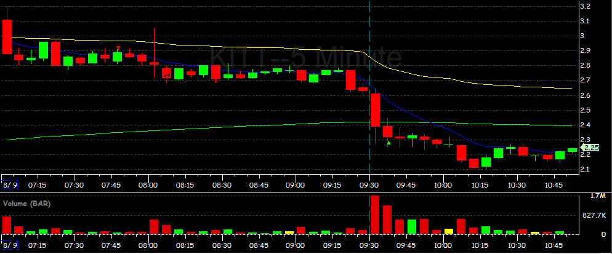Click the 827.7K volume axis label
The width and height of the screenshot is (612, 254).
595,215
